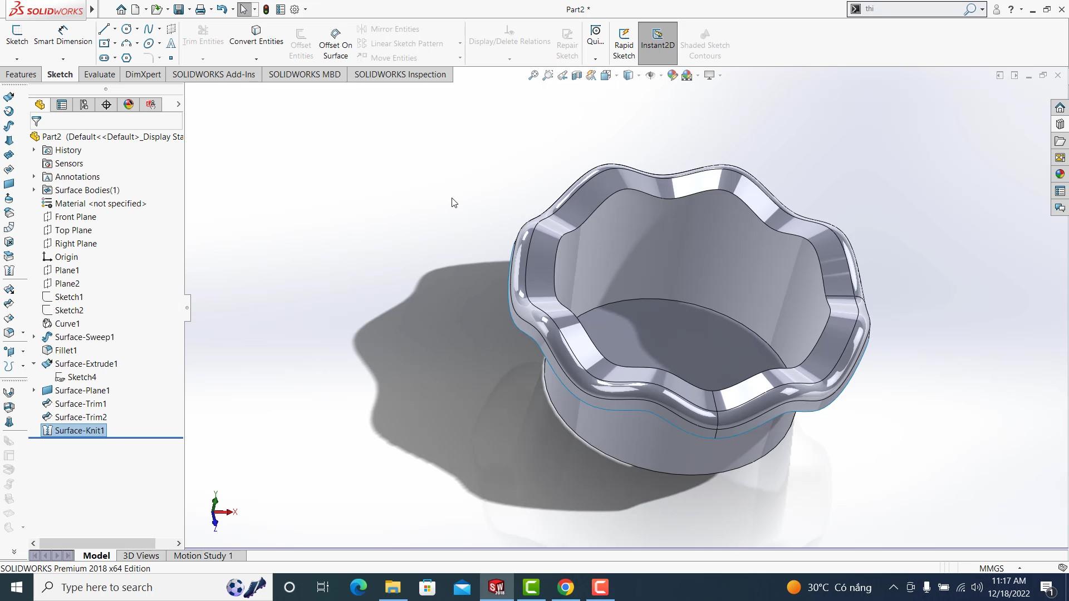Open the Design Library task pane tab

1060,124
